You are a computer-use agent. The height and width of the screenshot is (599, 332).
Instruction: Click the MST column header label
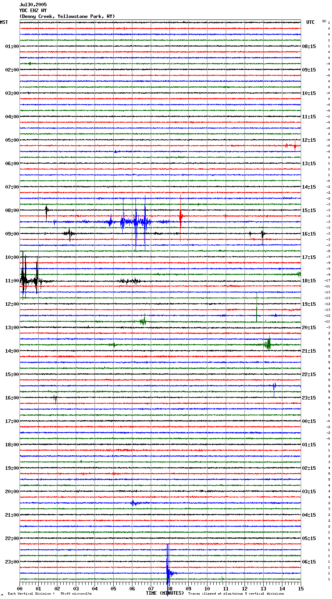click(x=4, y=22)
